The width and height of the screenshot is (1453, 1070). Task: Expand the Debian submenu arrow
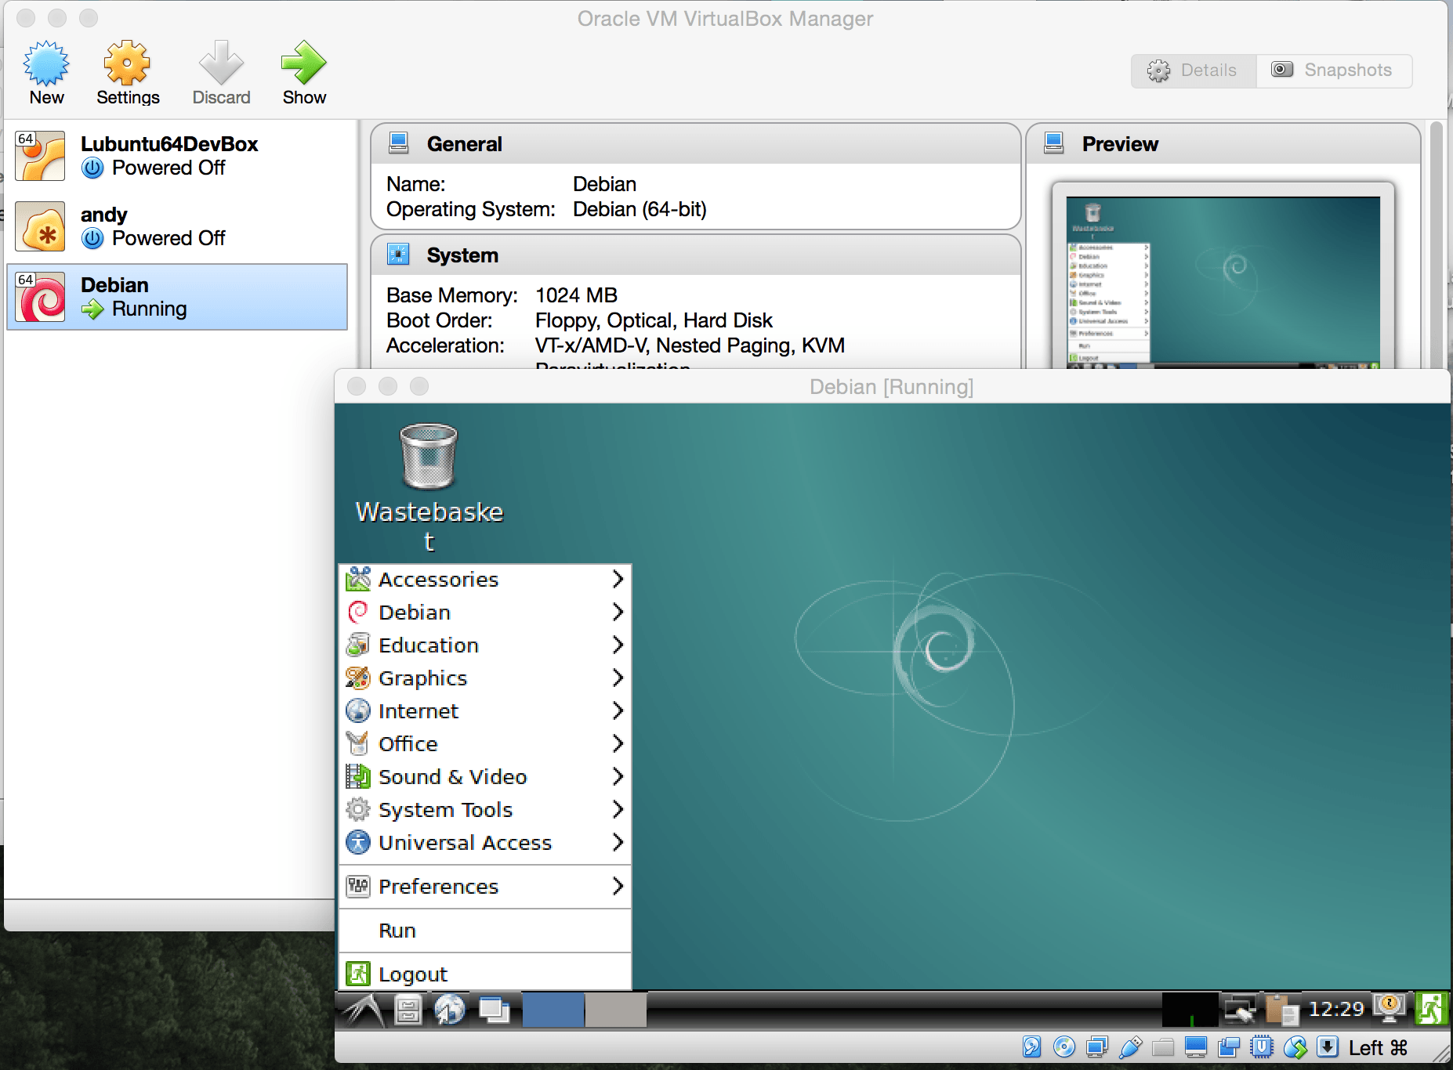(x=618, y=612)
